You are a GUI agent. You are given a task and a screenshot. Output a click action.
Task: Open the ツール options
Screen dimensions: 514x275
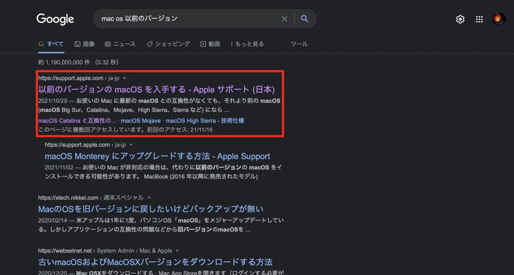299,44
